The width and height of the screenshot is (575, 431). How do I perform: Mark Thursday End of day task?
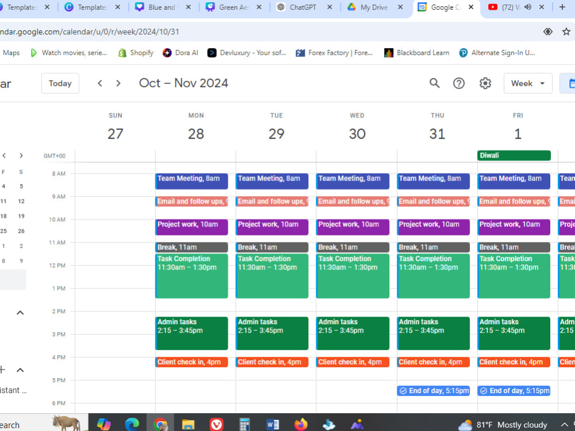(x=403, y=391)
